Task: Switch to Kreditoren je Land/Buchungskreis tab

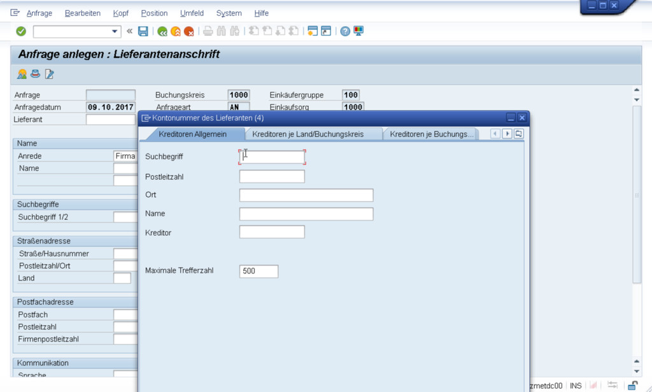Action: coord(308,134)
